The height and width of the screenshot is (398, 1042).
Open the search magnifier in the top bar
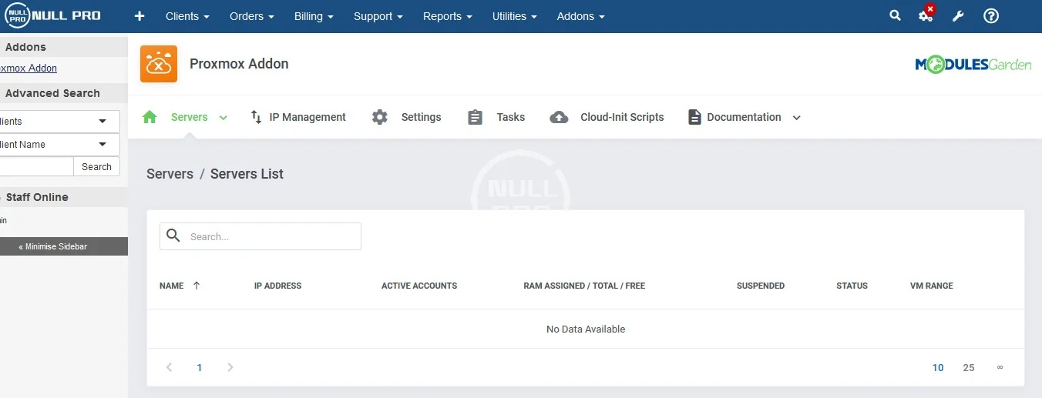[x=895, y=15]
